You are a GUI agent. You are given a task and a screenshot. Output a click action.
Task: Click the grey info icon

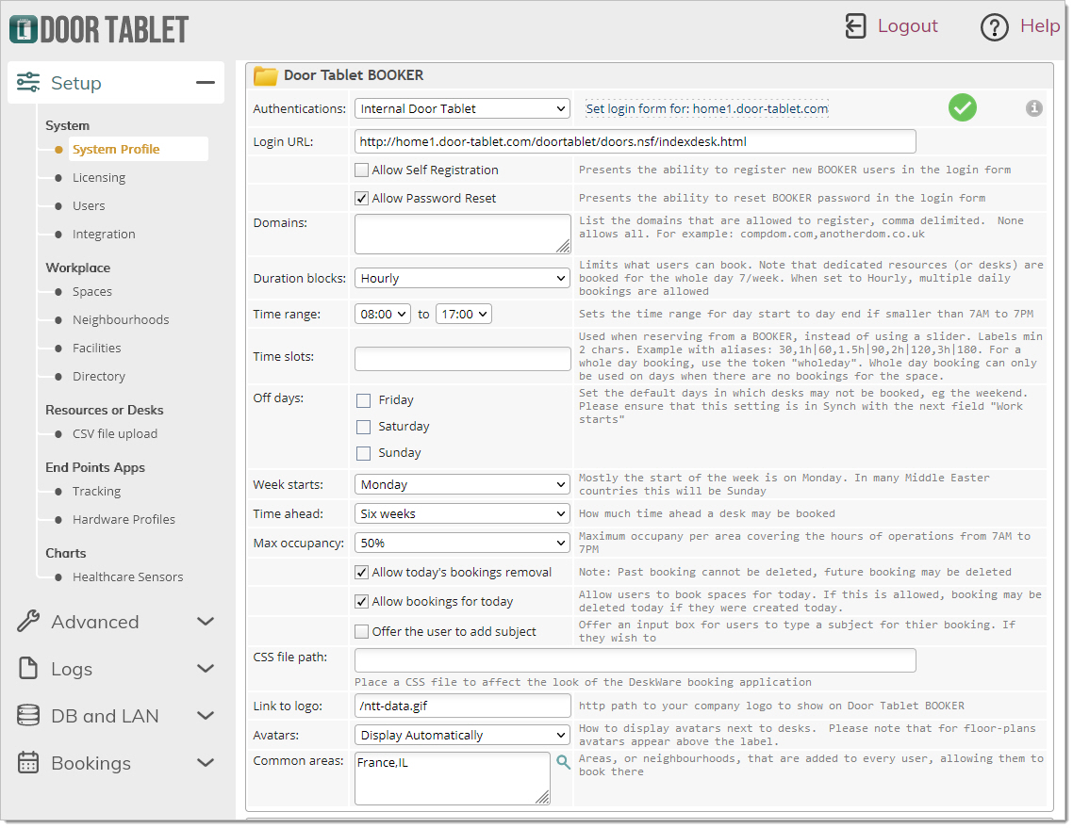1034,108
